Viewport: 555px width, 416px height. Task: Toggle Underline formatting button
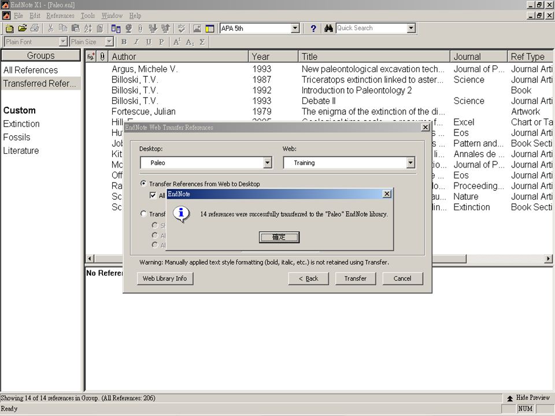pyautogui.click(x=149, y=42)
